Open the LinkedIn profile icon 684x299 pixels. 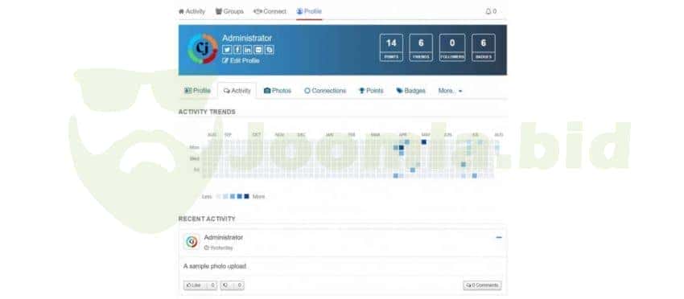(x=248, y=50)
